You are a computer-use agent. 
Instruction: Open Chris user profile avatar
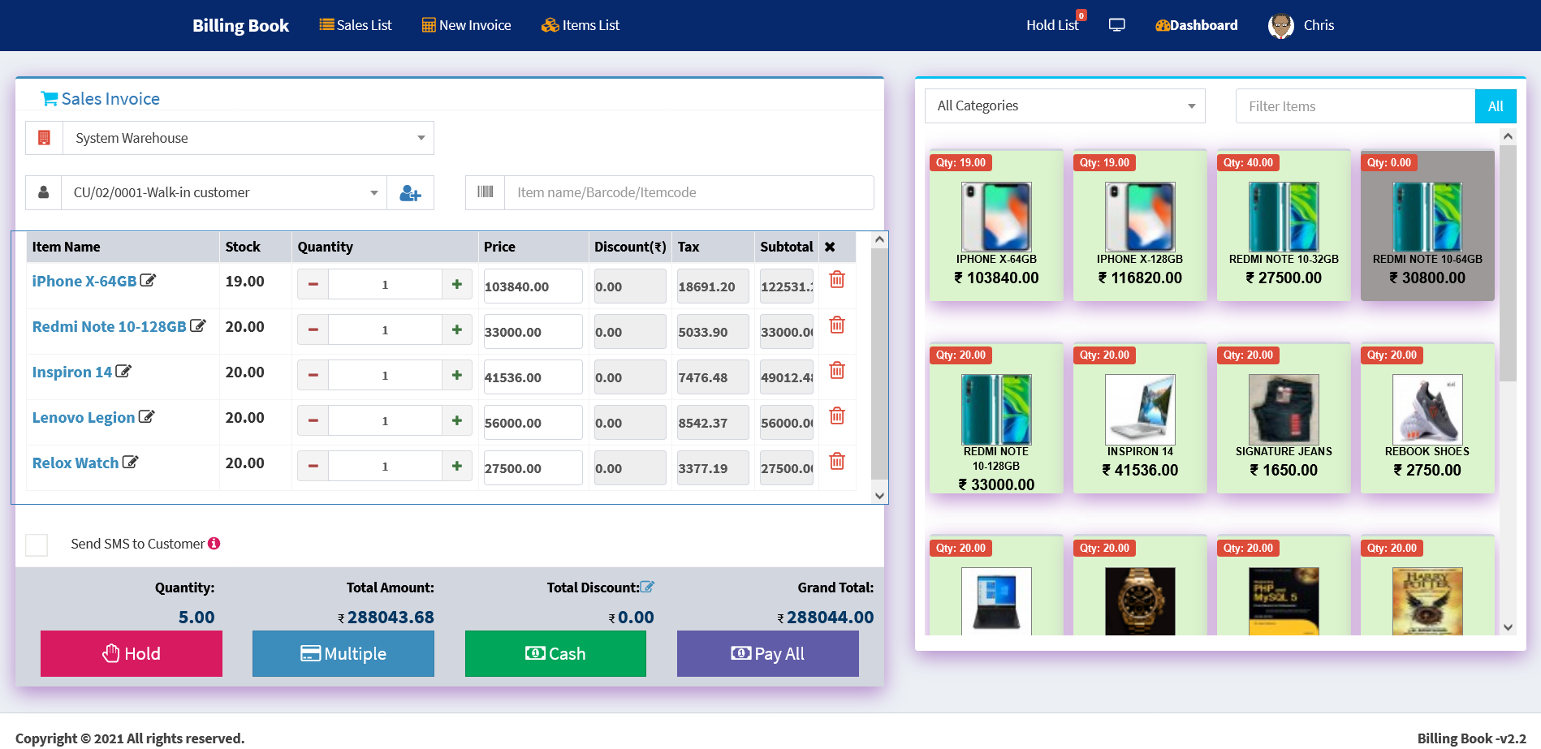coord(1281,26)
